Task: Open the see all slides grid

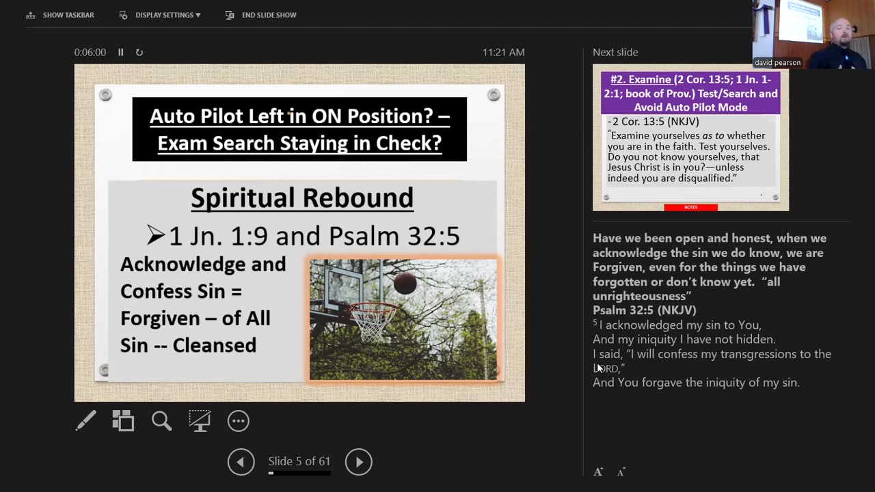Action: point(123,421)
